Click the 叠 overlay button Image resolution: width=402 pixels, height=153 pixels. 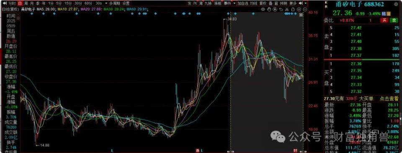[271, 3]
